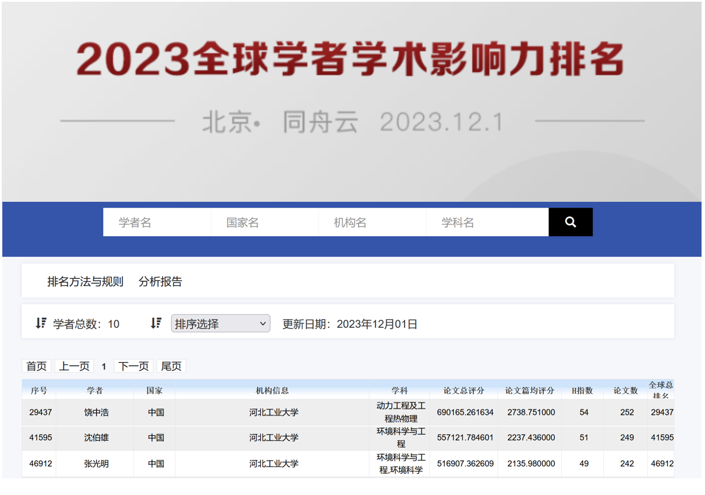The height and width of the screenshot is (495, 705).
Task: Click sort icon beside 排序选择 dropdown
Action: (156, 323)
